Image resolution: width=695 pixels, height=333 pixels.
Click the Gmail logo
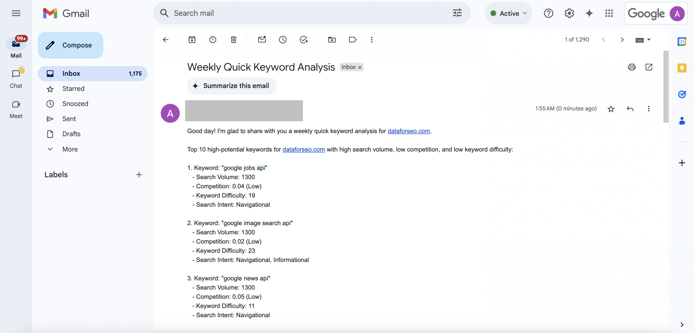[x=66, y=13]
